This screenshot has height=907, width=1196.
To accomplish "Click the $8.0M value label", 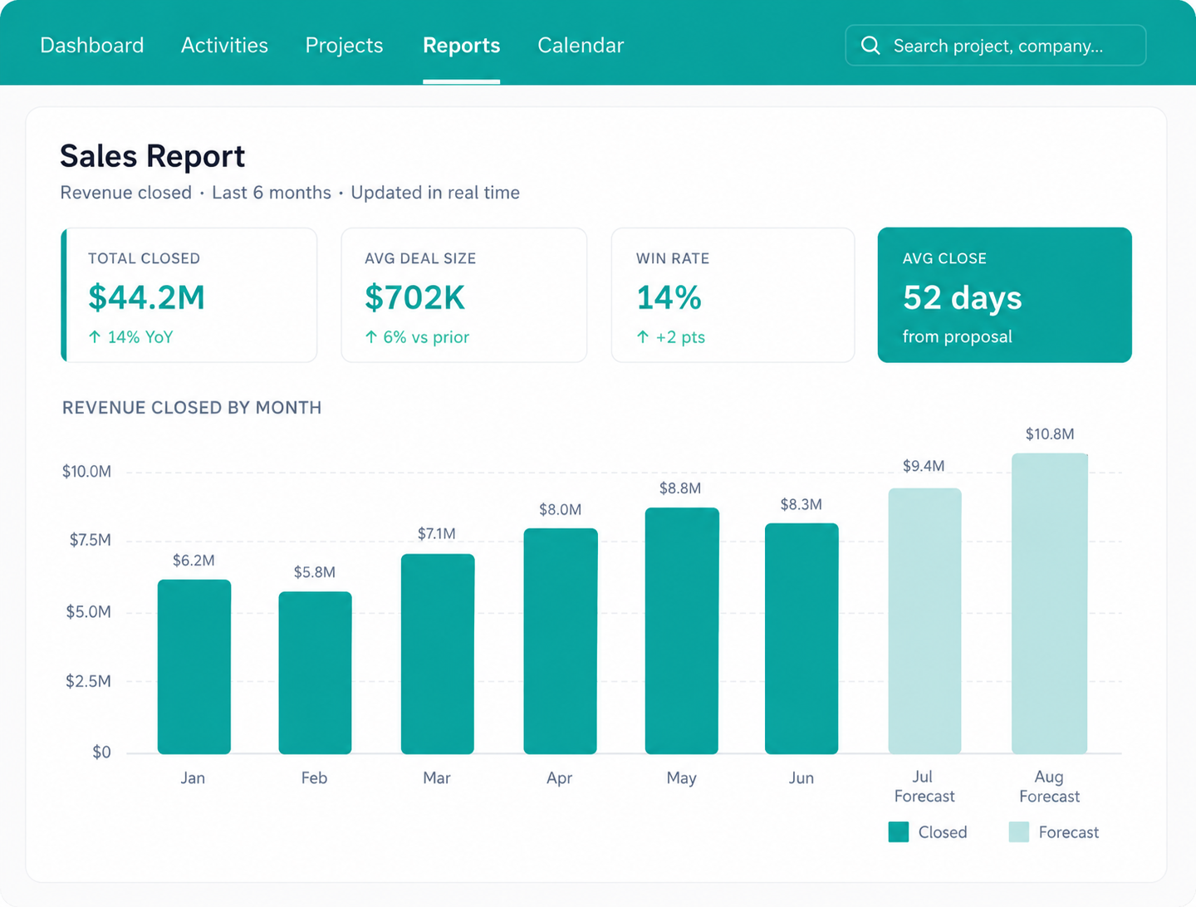I will click(x=561, y=509).
